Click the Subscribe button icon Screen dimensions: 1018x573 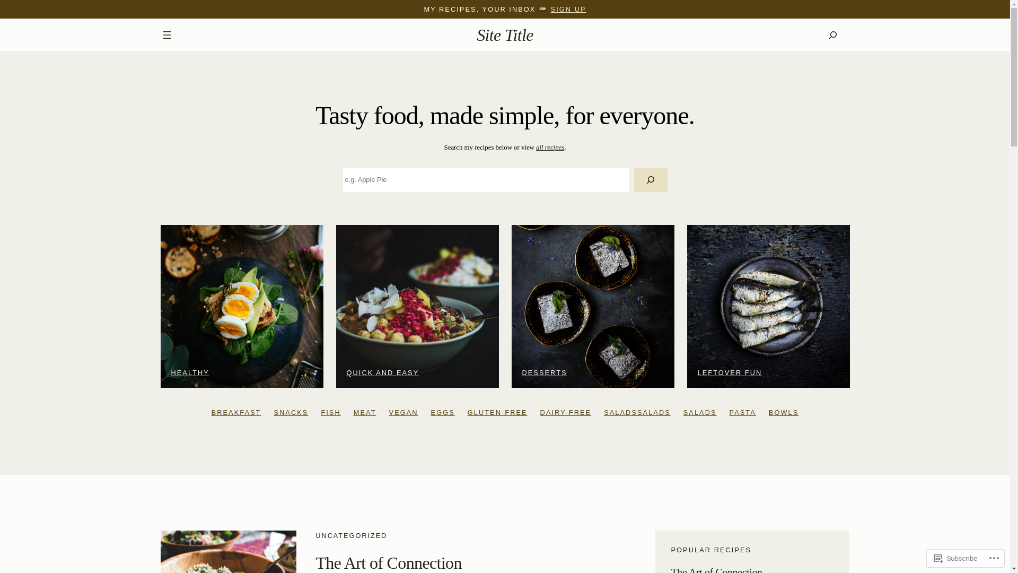click(939, 558)
